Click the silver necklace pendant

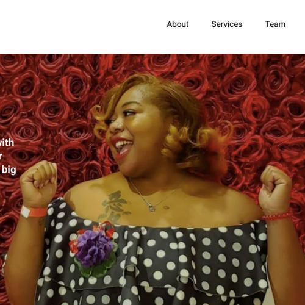click(151, 207)
